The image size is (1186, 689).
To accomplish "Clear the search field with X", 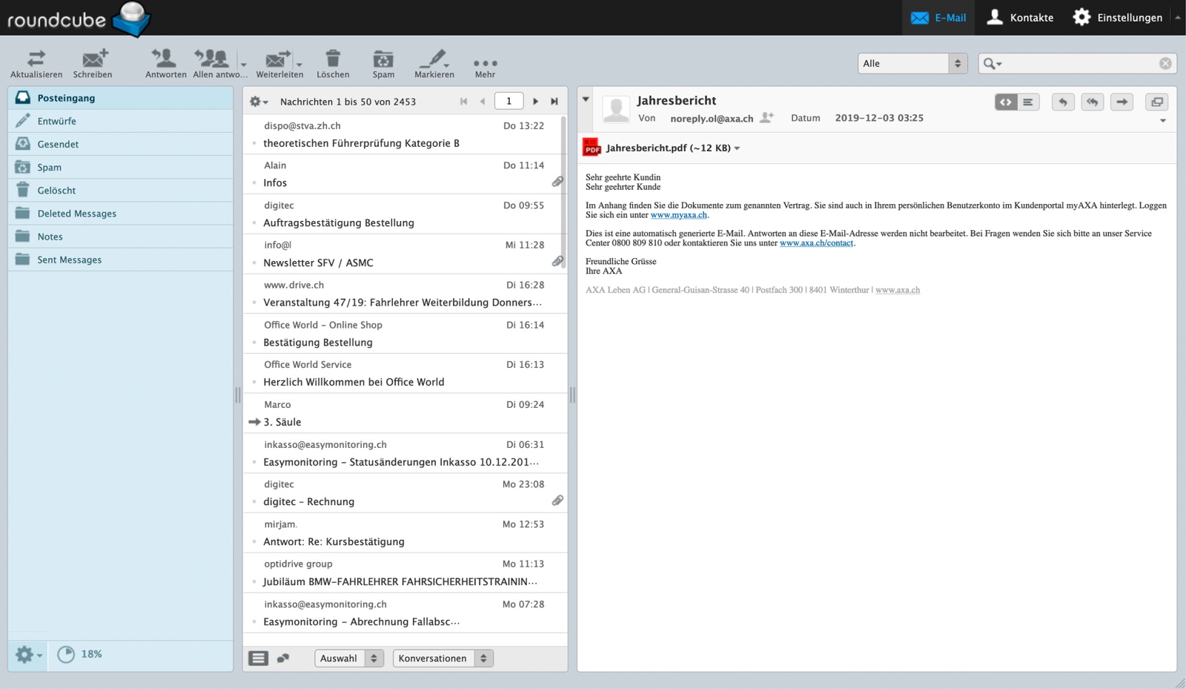I will tap(1165, 64).
